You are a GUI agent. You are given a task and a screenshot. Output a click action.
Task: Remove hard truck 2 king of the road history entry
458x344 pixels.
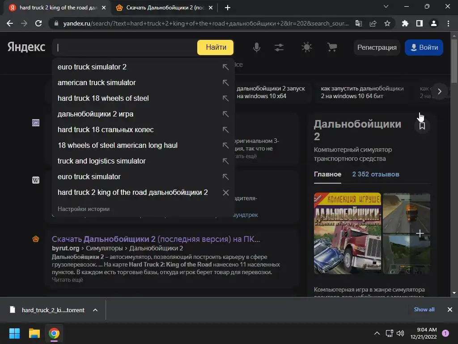225,193
